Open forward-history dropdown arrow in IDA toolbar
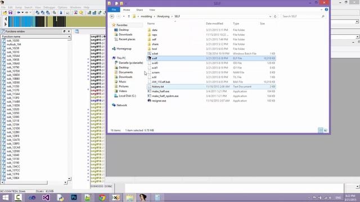This screenshot has width=360, height=202. point(30,12)
